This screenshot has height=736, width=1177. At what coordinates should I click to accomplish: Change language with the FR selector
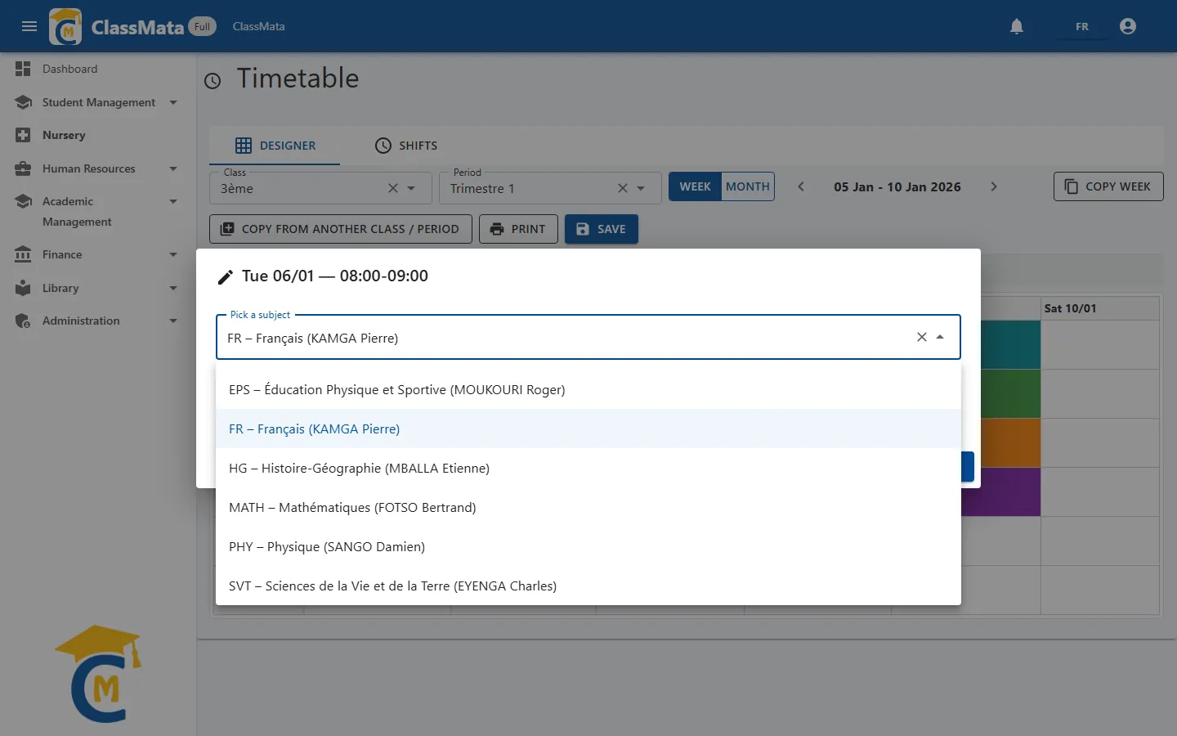(x=1082, y=26)
